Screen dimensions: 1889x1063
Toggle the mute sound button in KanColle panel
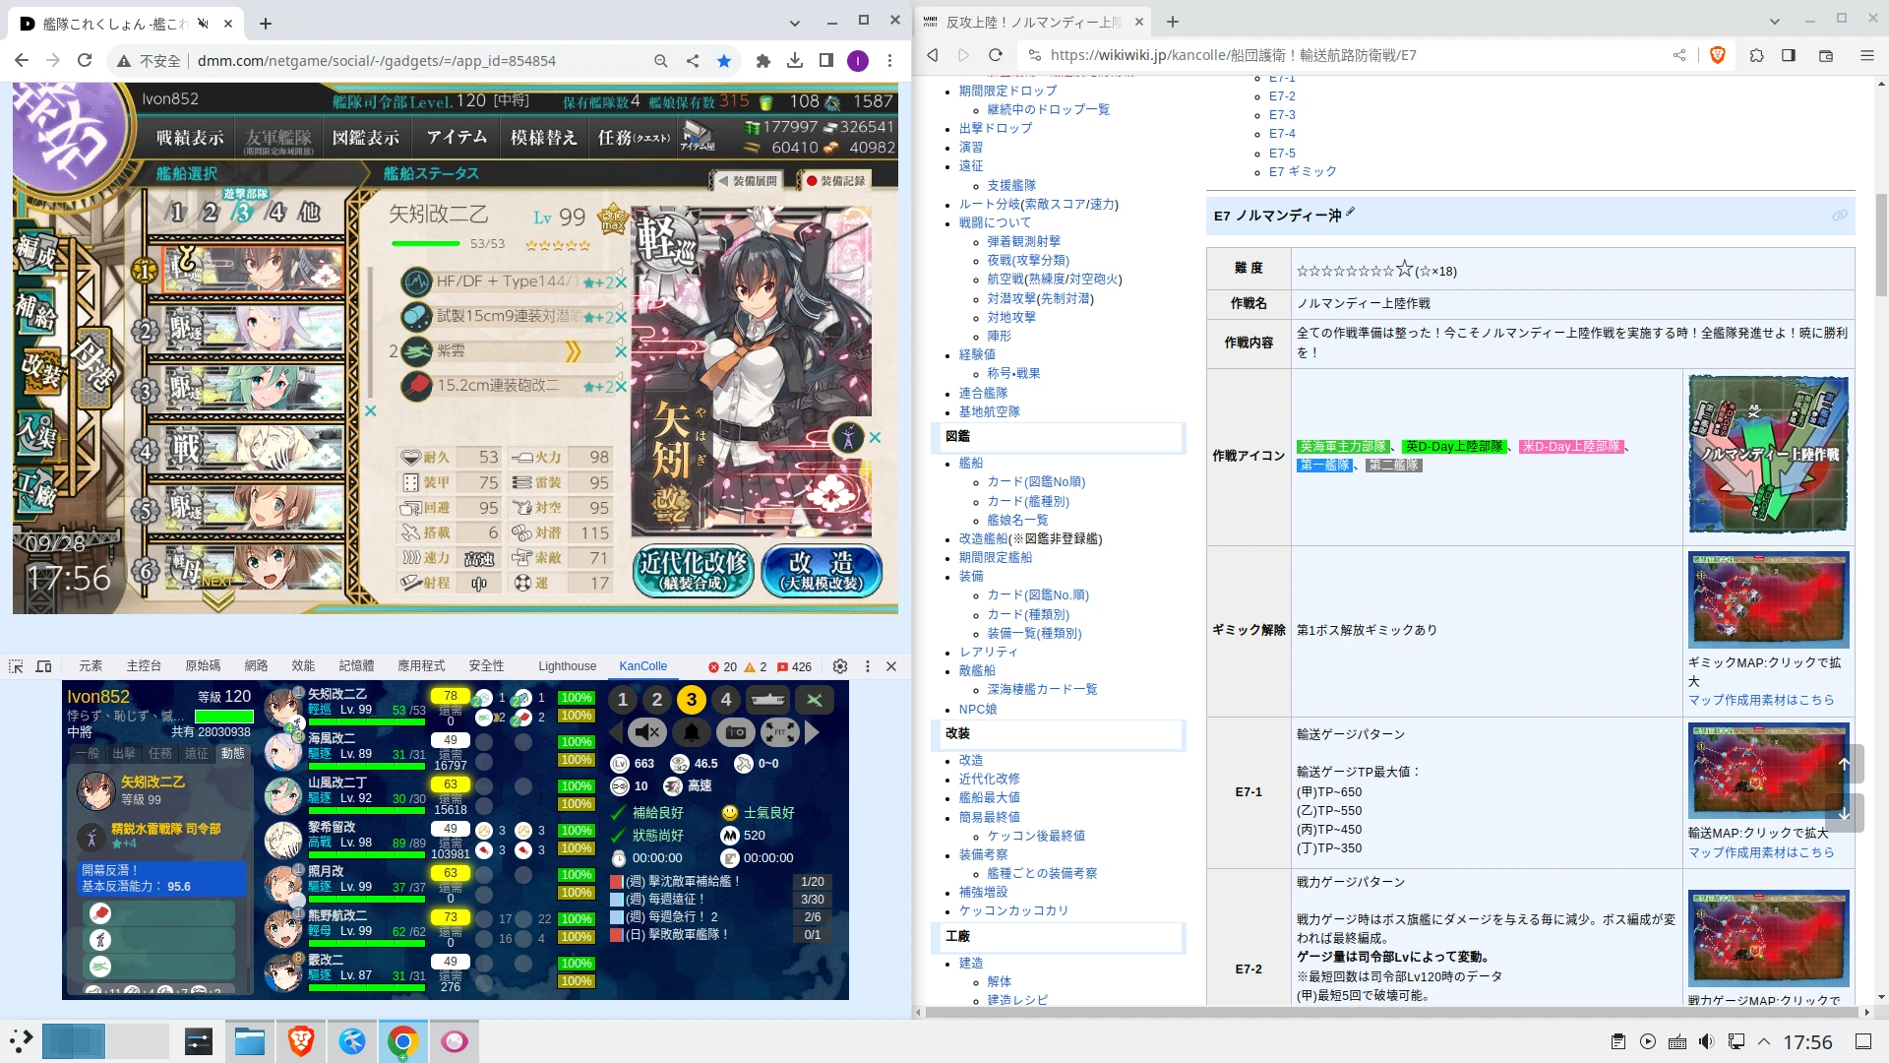[647, 732]
